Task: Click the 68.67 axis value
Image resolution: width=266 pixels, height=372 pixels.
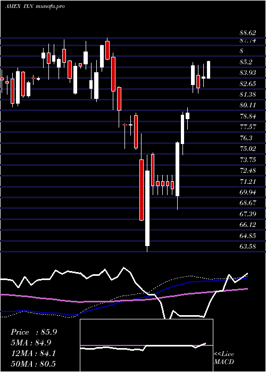Action: (248, 203)
